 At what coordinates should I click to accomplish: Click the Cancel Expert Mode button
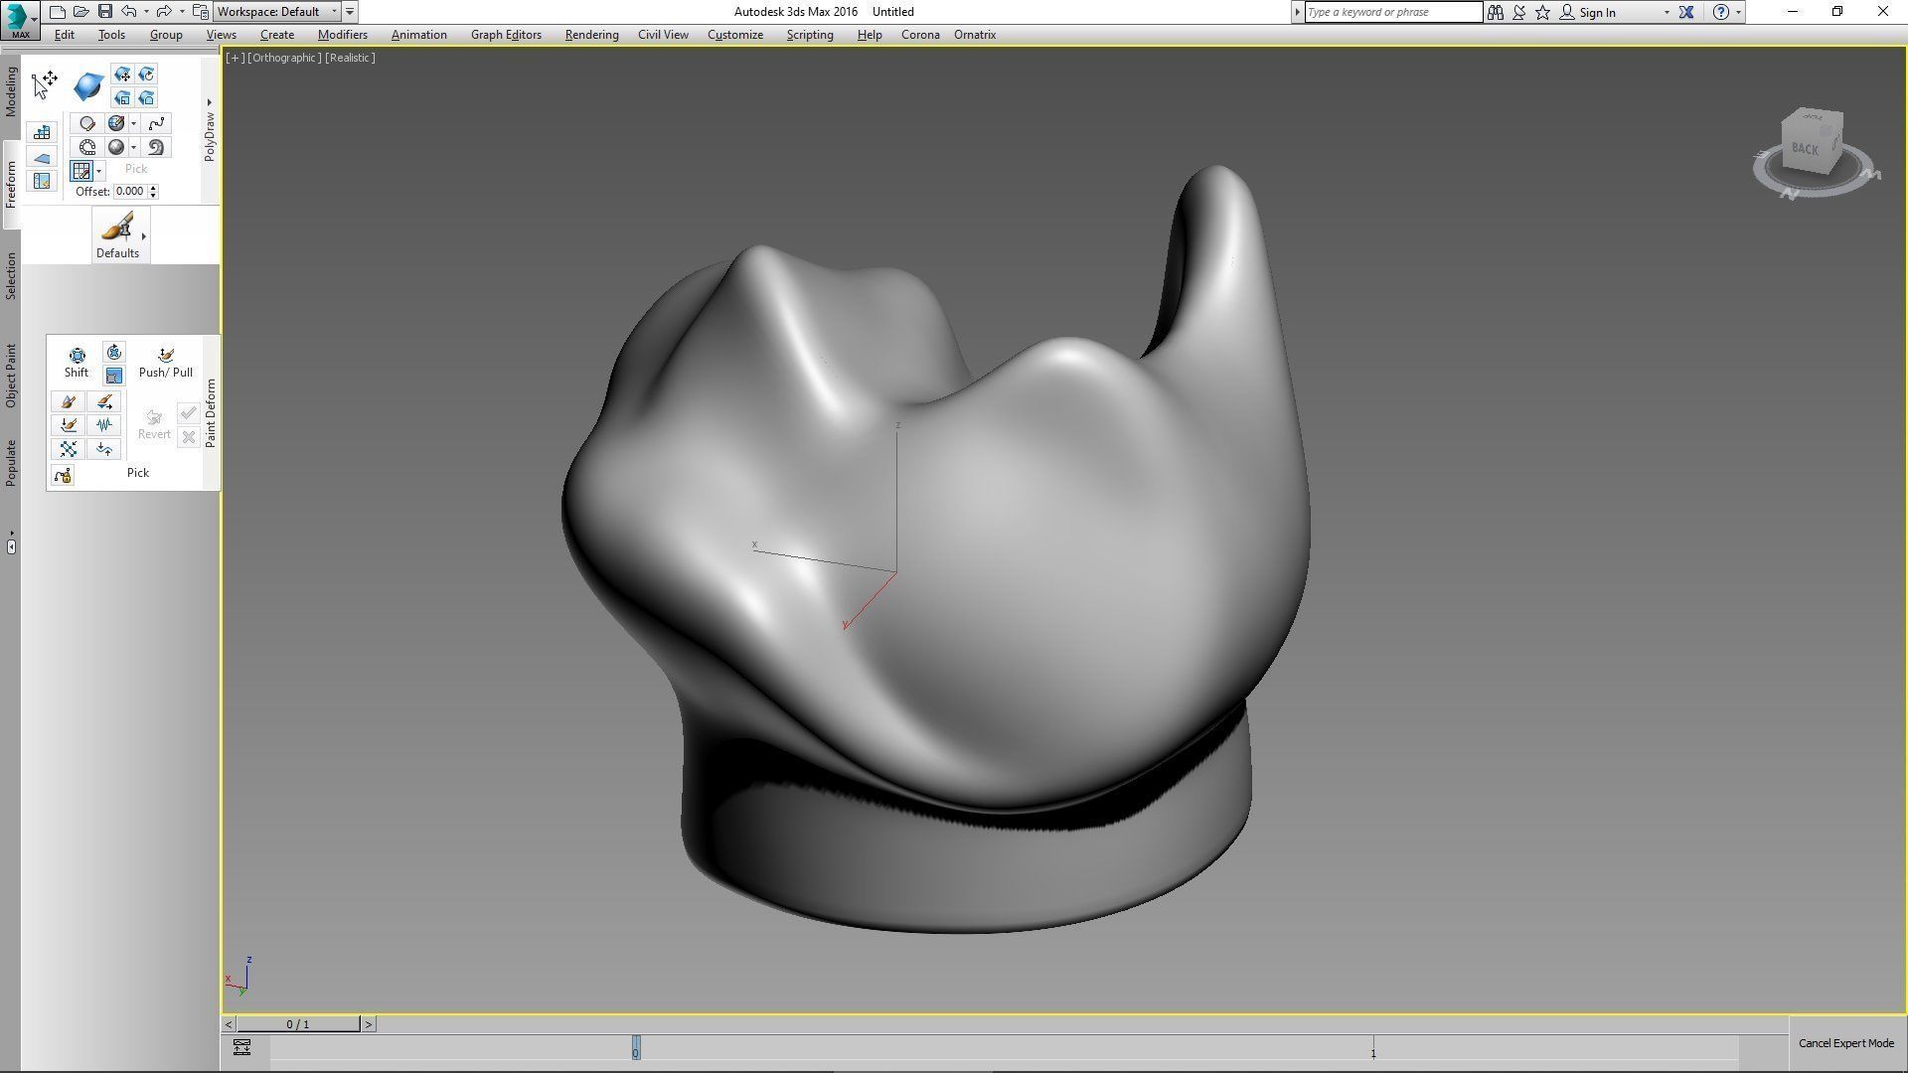[x=1846, y=1043]
